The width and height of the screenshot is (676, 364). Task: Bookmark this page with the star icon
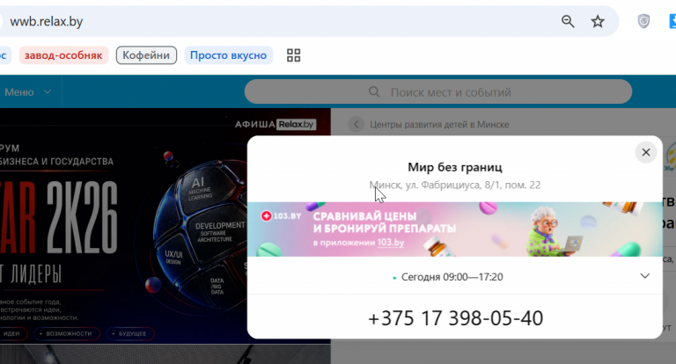pos(598,21)
